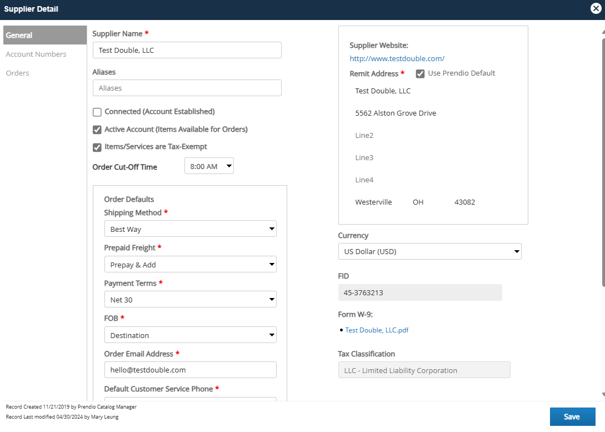Screen dimensions: 605x432
Task: Uncheck Use Prendio Default checkbox
Action: pos(421,73)
